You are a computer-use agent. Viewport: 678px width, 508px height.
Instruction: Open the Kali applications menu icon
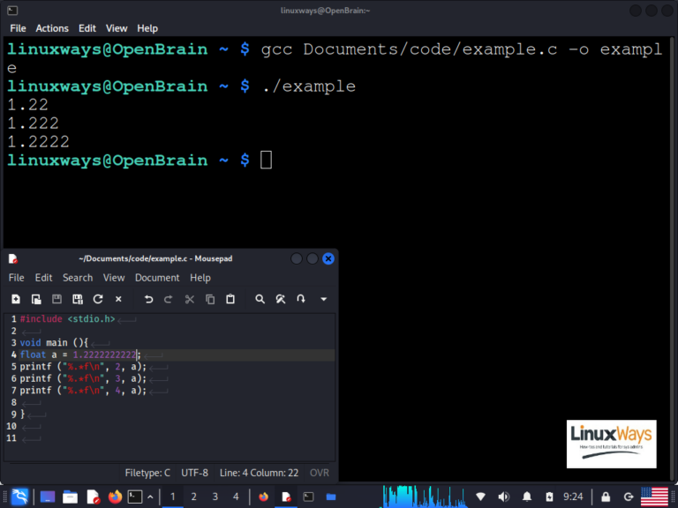[x=19, y=497]
